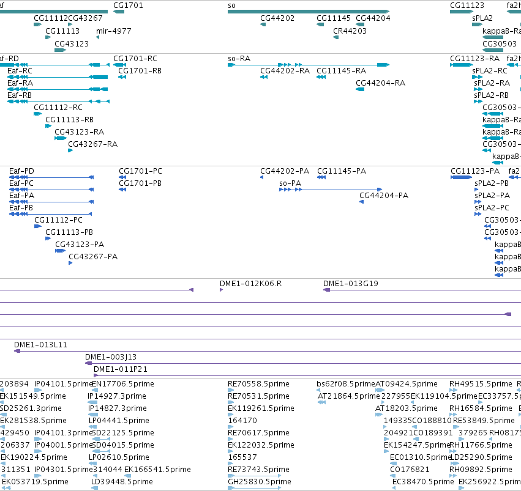521x491 pixels.
Task: Open the DME1-012K06.R BAC label
Action: [250, 284]
